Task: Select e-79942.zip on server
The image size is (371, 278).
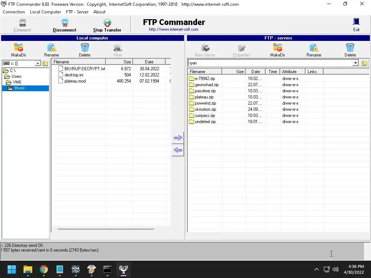Action: click(205, 79)
